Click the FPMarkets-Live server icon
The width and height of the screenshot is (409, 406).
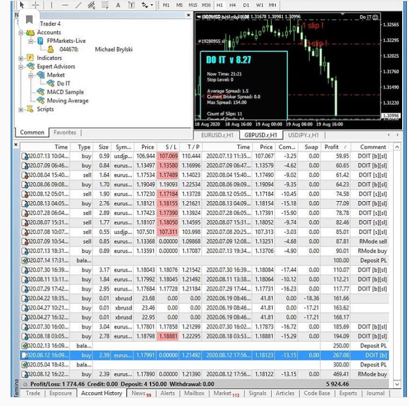tap(40, 41)
